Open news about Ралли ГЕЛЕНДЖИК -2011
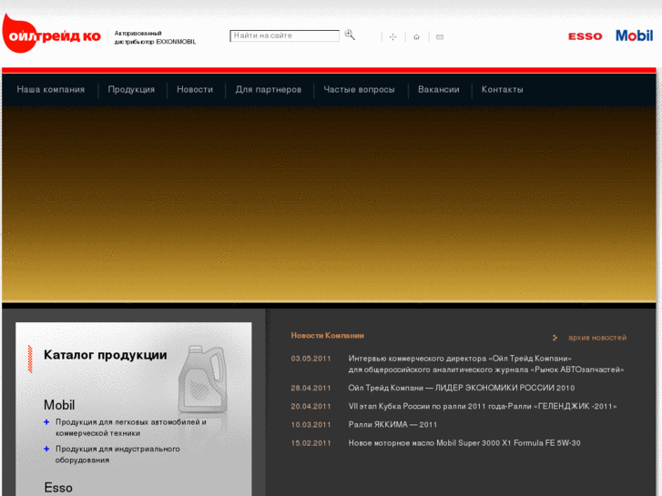Viewport: 662px width, 496px height. tap(483, 407)
